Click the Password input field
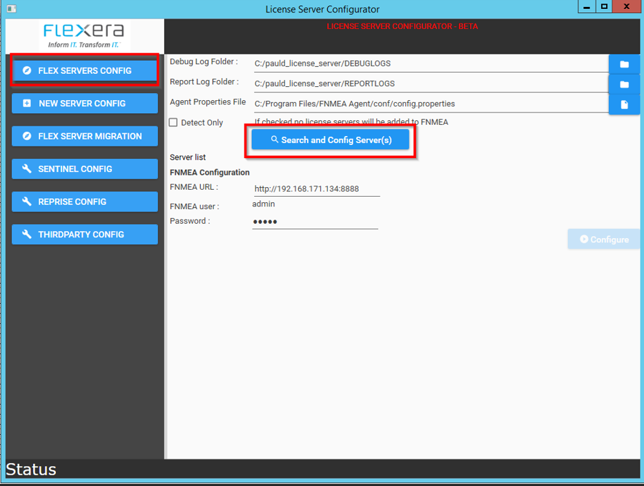This screenshot has width=644, height=486. coord(315,222)
